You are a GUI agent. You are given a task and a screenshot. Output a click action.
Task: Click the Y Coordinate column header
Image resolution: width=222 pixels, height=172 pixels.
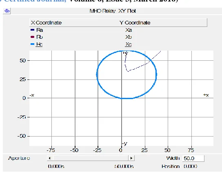click(135, 23)
